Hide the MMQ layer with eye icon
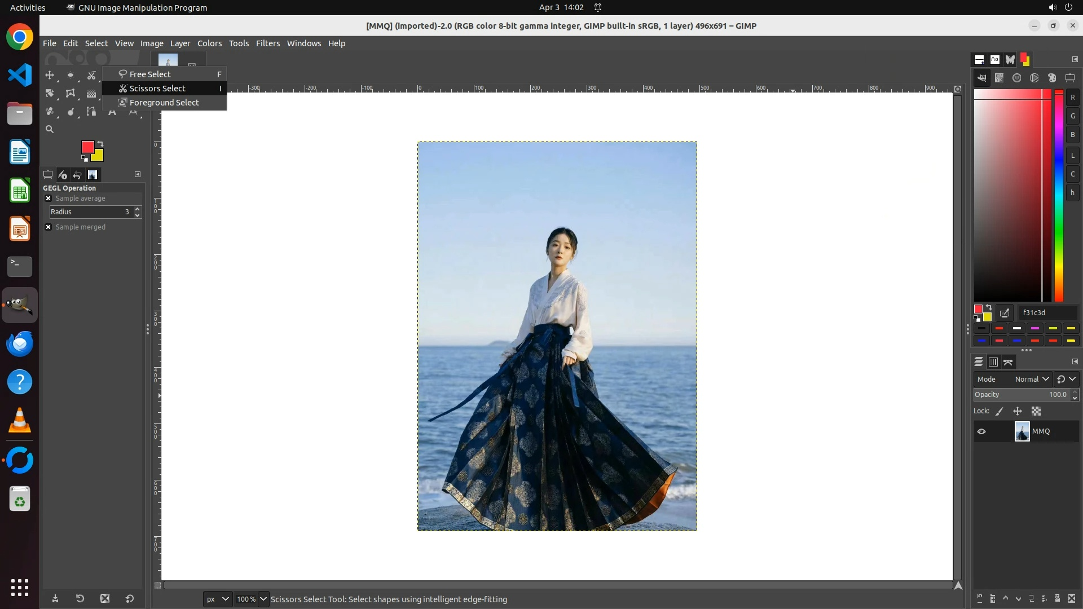The image size is (1083, 609). coord(981,431)
